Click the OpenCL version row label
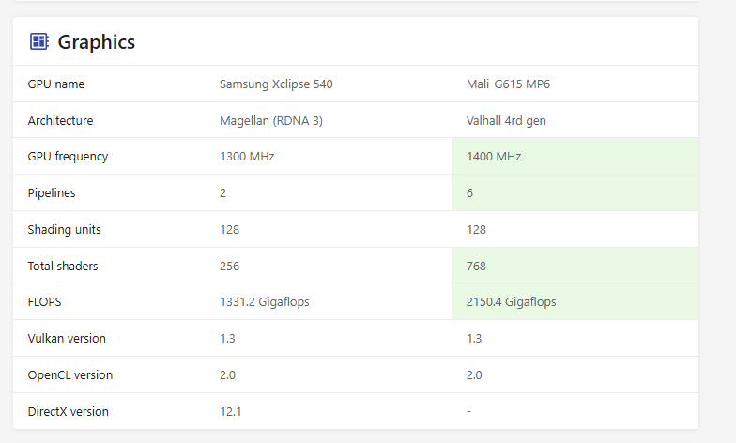The height and width of the screenshot is (443, 736). 70,375
